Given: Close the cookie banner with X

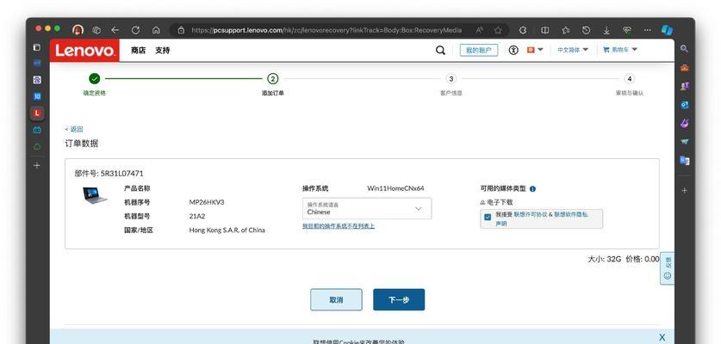Looking at the screenshot, I should [x=662, y=338].
